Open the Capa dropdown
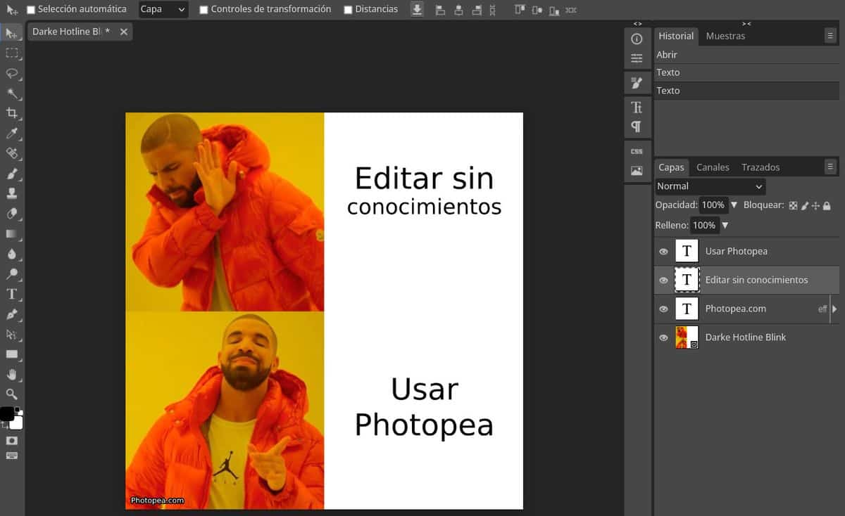This screenshot has height=516, width=845. (x=163, y=9)
